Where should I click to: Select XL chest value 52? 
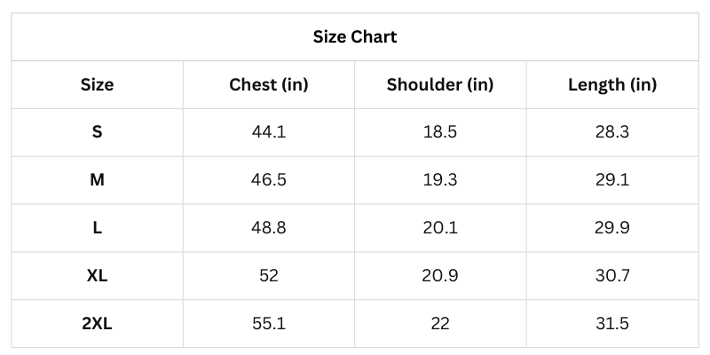(269, 276)
